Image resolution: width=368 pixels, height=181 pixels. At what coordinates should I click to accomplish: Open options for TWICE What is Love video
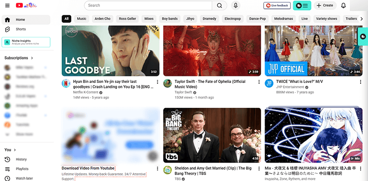click(x=361, y=82)
